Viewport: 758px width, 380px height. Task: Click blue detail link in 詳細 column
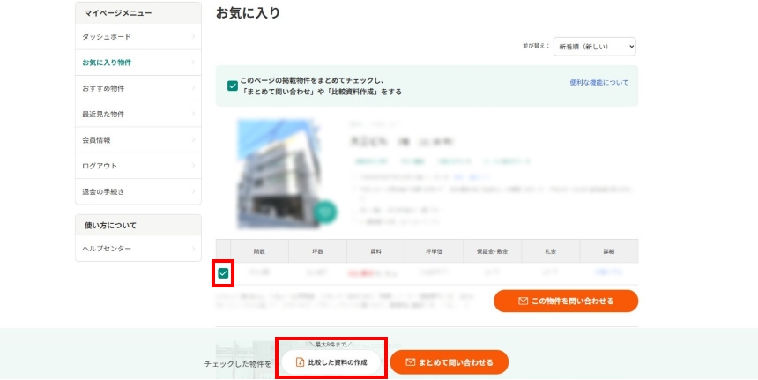tap(609, 272)
